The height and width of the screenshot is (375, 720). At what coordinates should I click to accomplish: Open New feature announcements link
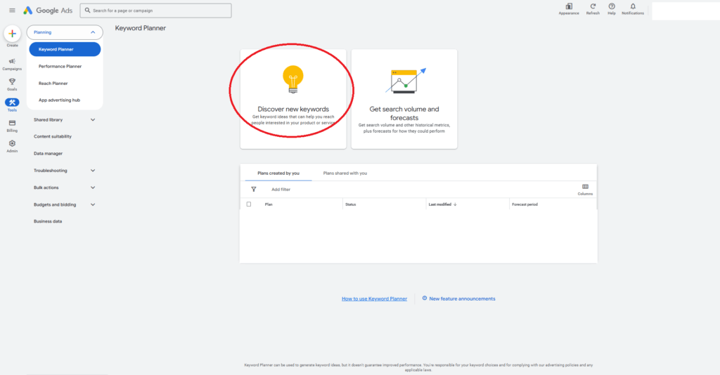(x=462, y=298)
